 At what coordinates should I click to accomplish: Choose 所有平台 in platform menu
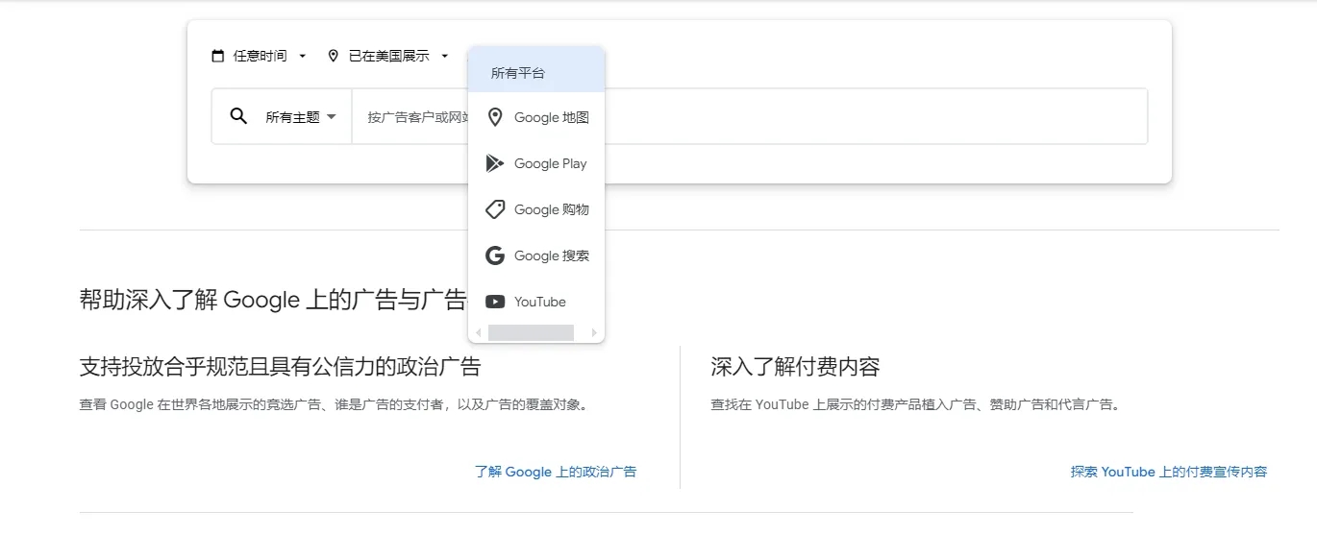(x=536, y=73)
